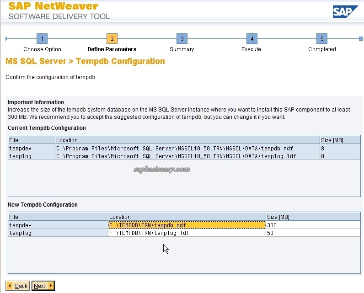This screenshot has height=293, width=364.
Task: Click the Size [MB] header of the New Tempdb table
Action: coord(313,217)
